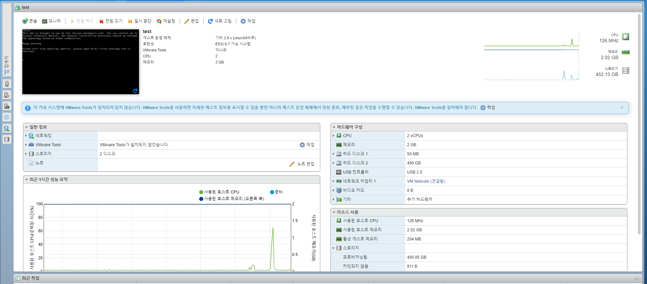Click the console screenshot thumbnail
Image resolution: width=647 pixels, height=284 pixels.
pyautogui.click(x=80, y=61)
